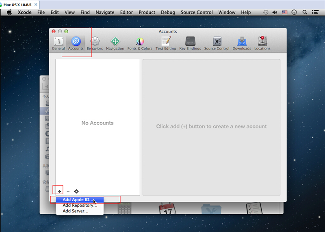This screenshot has height=232, width=325.
Task: Open the Help menu
Action: click(x=246, y=12)
